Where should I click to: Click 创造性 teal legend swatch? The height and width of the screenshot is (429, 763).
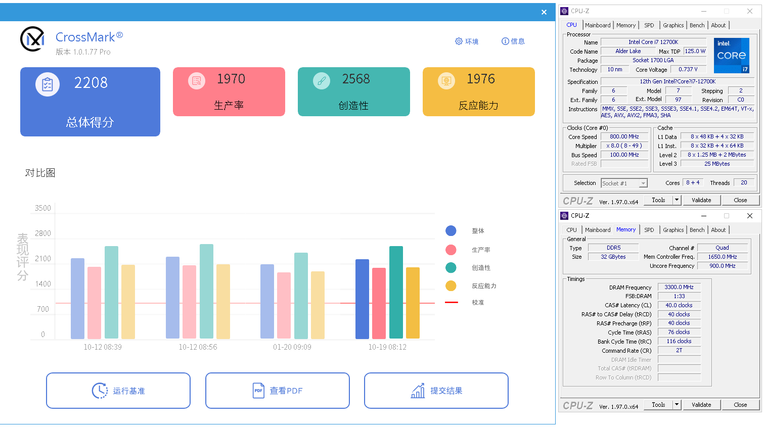point(451,268)
